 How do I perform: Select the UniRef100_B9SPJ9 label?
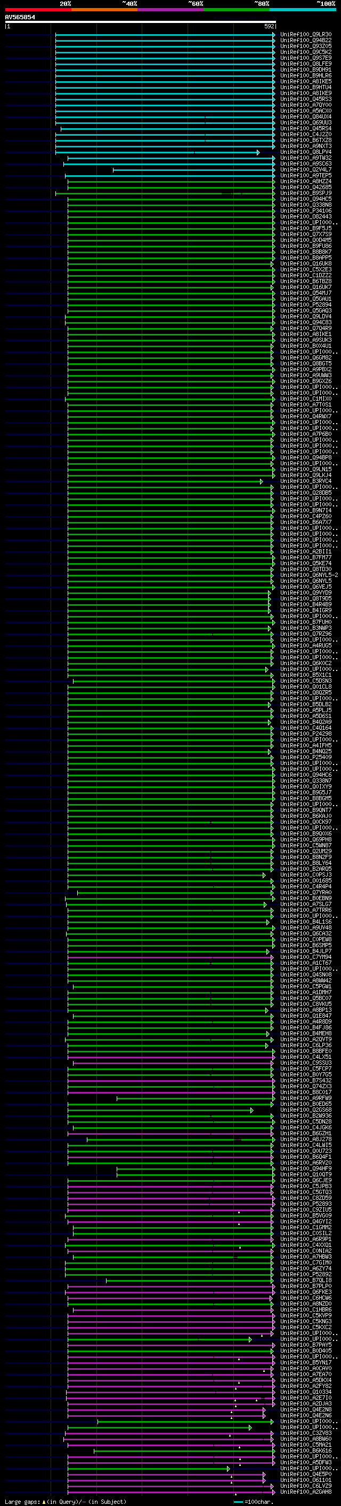click(x=305, y=193)
